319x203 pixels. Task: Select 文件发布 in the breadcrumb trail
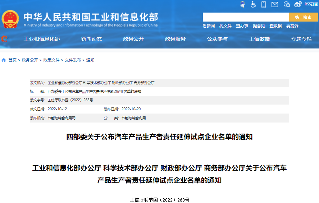pyautogui.click(x=73, y=60)
